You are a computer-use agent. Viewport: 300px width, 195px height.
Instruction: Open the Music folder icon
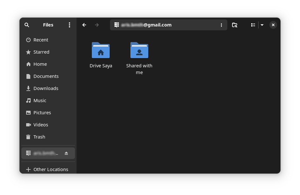(x=28, y=101)
